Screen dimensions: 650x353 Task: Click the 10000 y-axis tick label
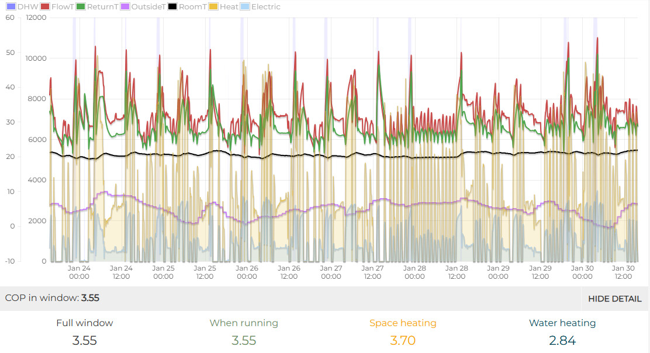click(x=36, y=58)
